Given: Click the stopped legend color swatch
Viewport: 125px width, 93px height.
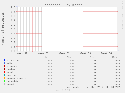Looking at the screenshot, I should coord(4,66).
